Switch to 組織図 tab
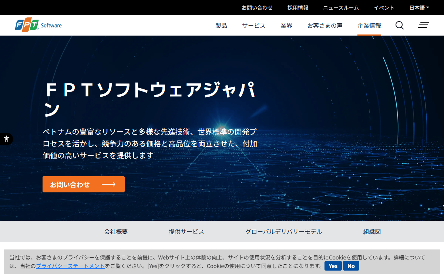The width and height of the screenshot is (444, 278). coord(372,232)
